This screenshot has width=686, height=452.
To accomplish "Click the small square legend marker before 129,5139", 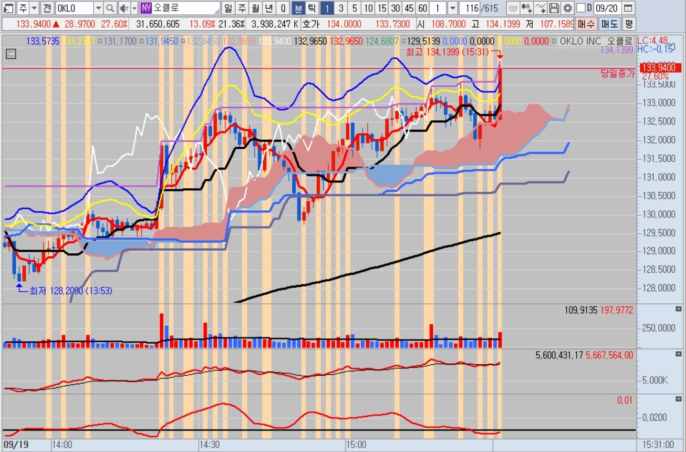I will [403, 41].
